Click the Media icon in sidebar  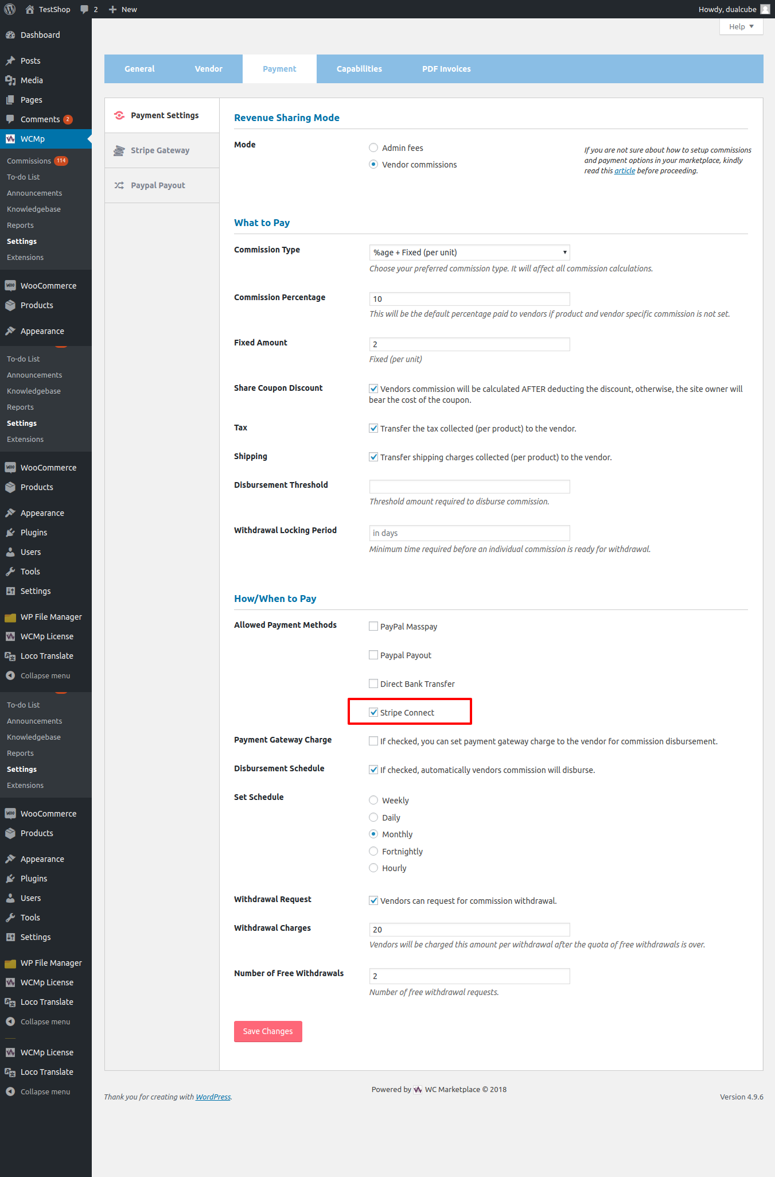pos(10,80)
